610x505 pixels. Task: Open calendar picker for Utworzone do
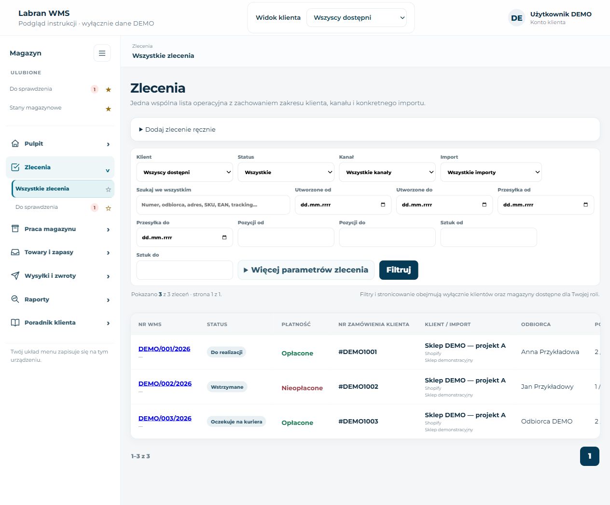point(485,205)
